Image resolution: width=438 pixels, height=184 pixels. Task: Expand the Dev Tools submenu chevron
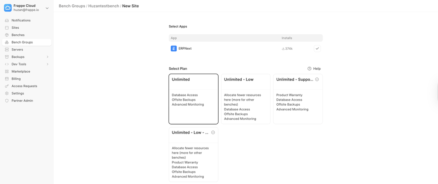pos(47,64)
